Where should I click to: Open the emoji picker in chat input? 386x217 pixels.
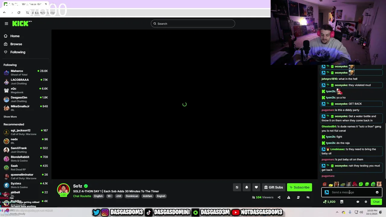tap(377, 192)
